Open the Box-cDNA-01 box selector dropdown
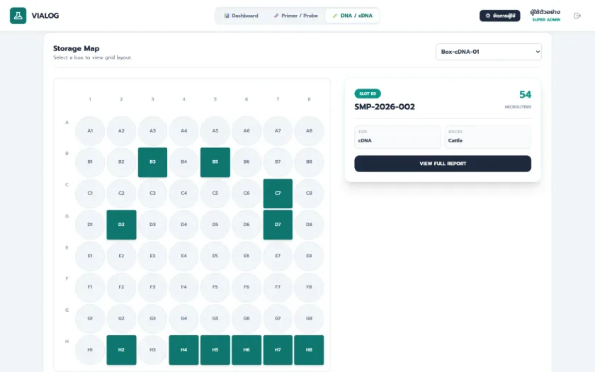 488,52
